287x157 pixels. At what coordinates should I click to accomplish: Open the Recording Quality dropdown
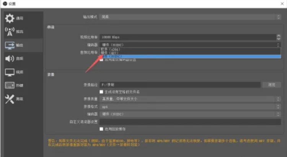[190, 99]
